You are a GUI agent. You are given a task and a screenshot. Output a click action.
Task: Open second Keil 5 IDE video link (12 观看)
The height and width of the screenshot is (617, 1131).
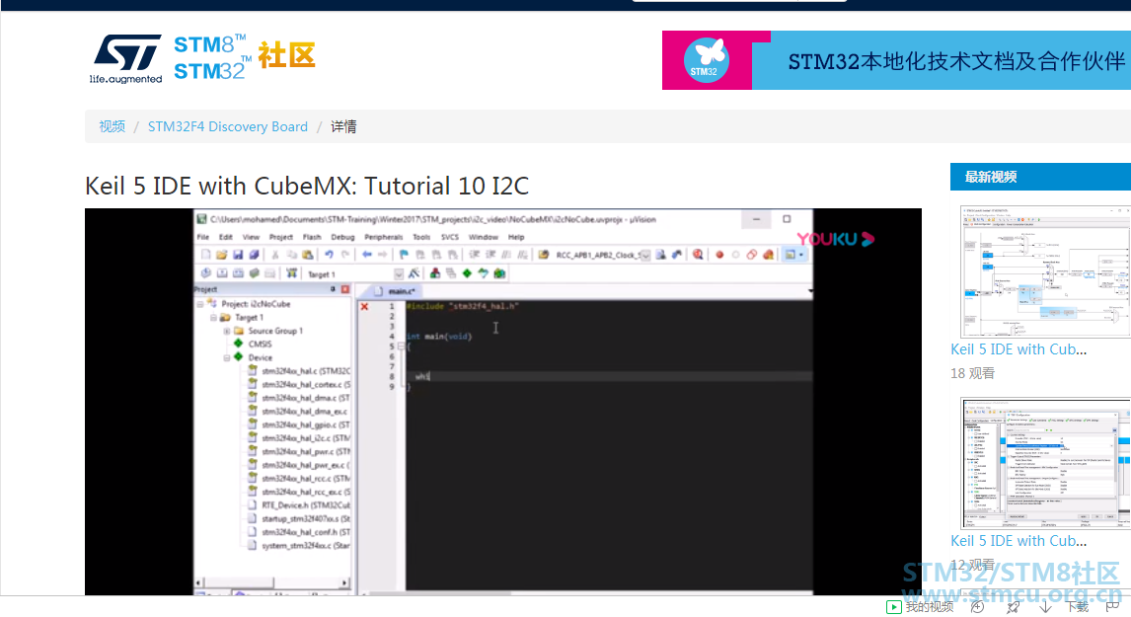pyautogui.click(x=1018, y=541)
